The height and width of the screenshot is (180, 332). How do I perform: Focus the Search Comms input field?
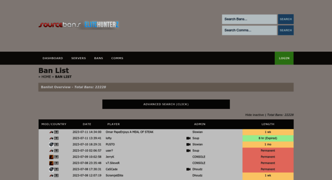click(x=250, y=30)
